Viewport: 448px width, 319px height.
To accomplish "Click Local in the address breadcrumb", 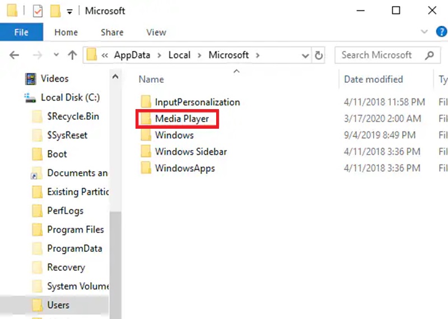I will click(x=179, y=55).
